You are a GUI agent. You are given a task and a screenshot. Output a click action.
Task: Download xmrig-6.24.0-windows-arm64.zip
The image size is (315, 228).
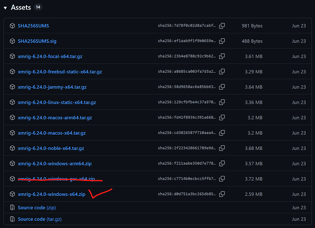click(x=55, y=164)
